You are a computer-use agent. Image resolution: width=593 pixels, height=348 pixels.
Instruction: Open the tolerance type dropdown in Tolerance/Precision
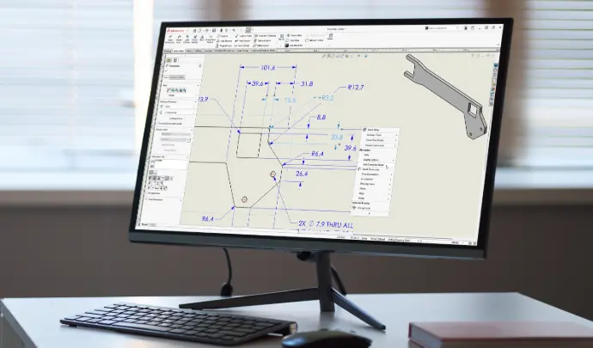tap(179, 107)
